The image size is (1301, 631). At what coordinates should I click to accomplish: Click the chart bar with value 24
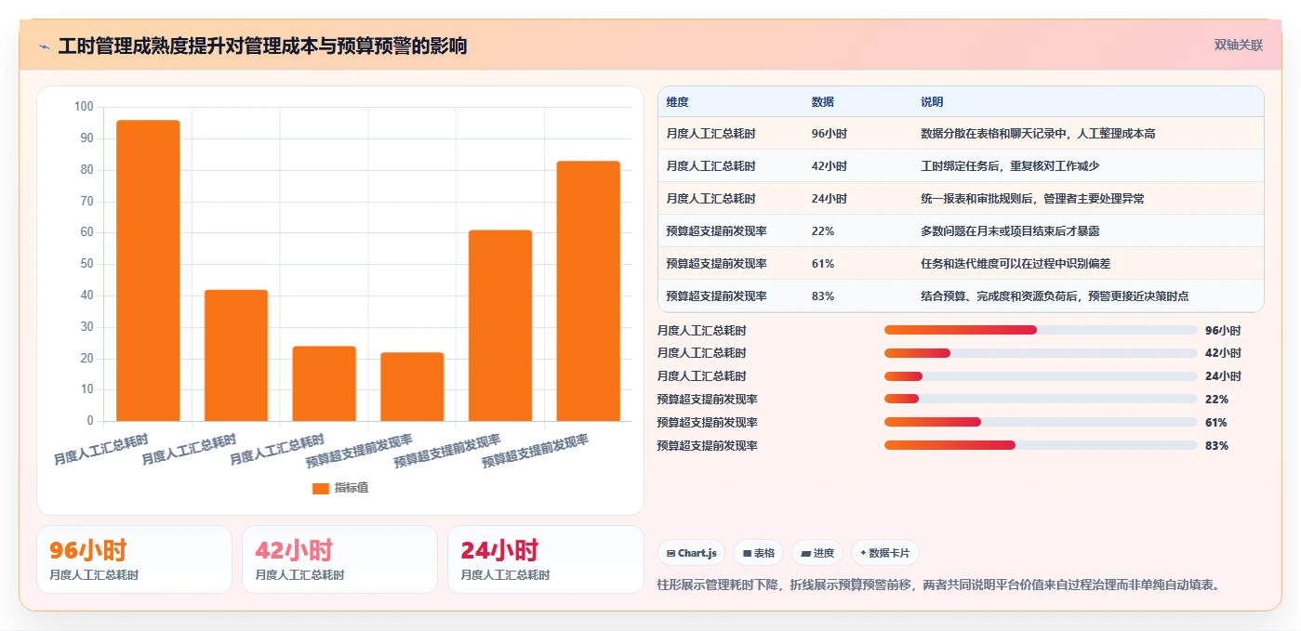[x=324, y=384]
